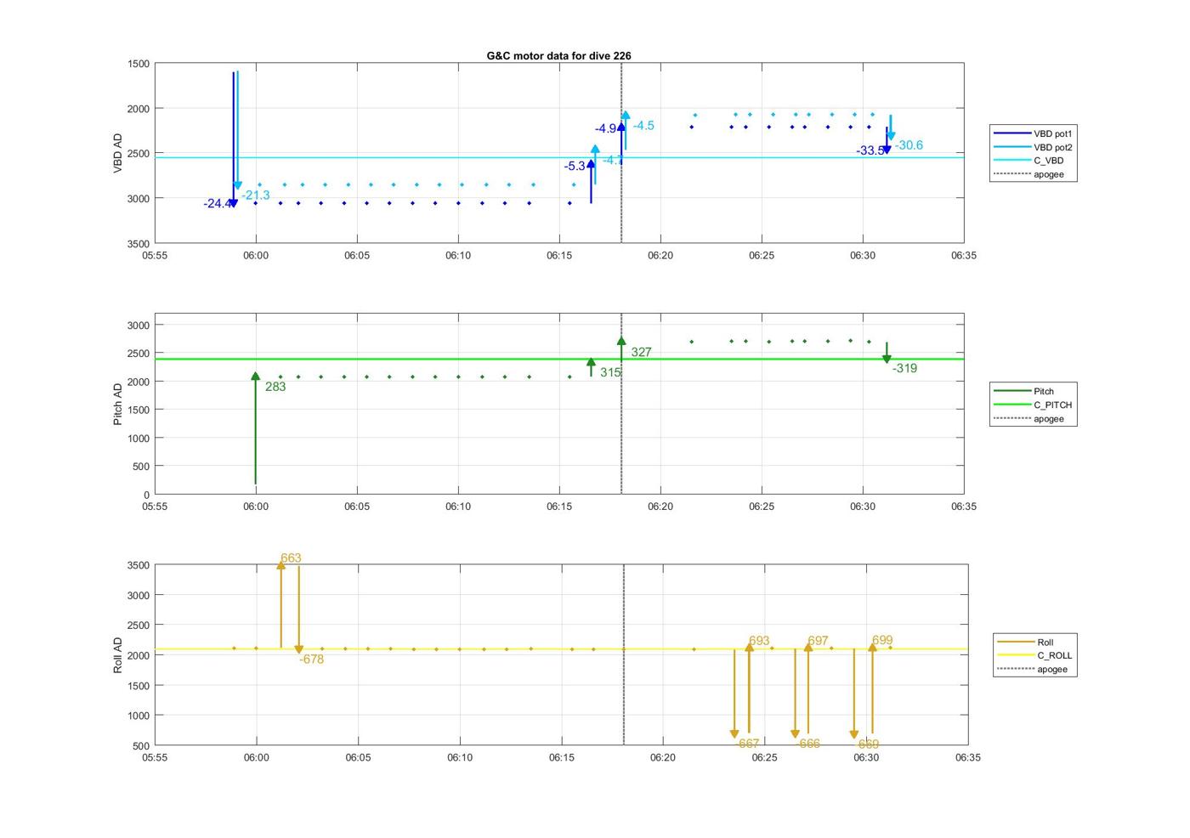Image resolution: width=1190 pixels, height=838 pixels.
Task: Click the C_ROLL yellow line swatch in legend
Action: pyautogui.click(x=1015, y=655)
